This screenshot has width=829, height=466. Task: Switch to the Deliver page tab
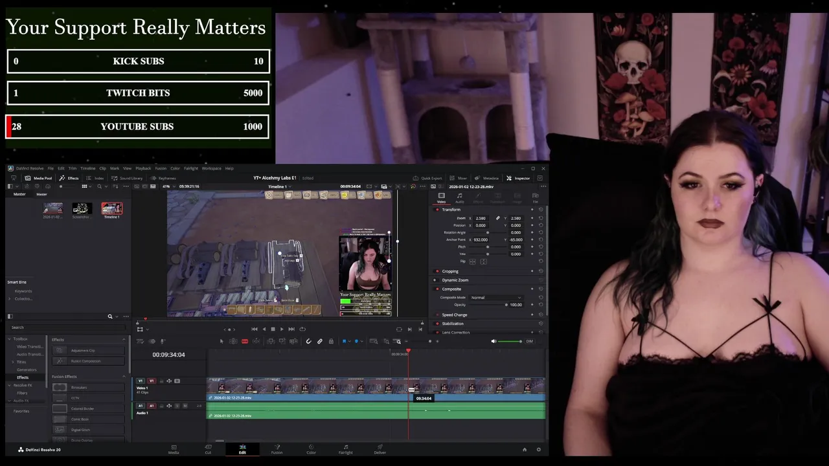point(380,449)
